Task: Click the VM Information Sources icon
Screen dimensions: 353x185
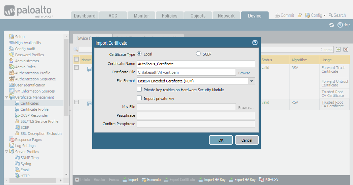Action: (x=11, y=91)
